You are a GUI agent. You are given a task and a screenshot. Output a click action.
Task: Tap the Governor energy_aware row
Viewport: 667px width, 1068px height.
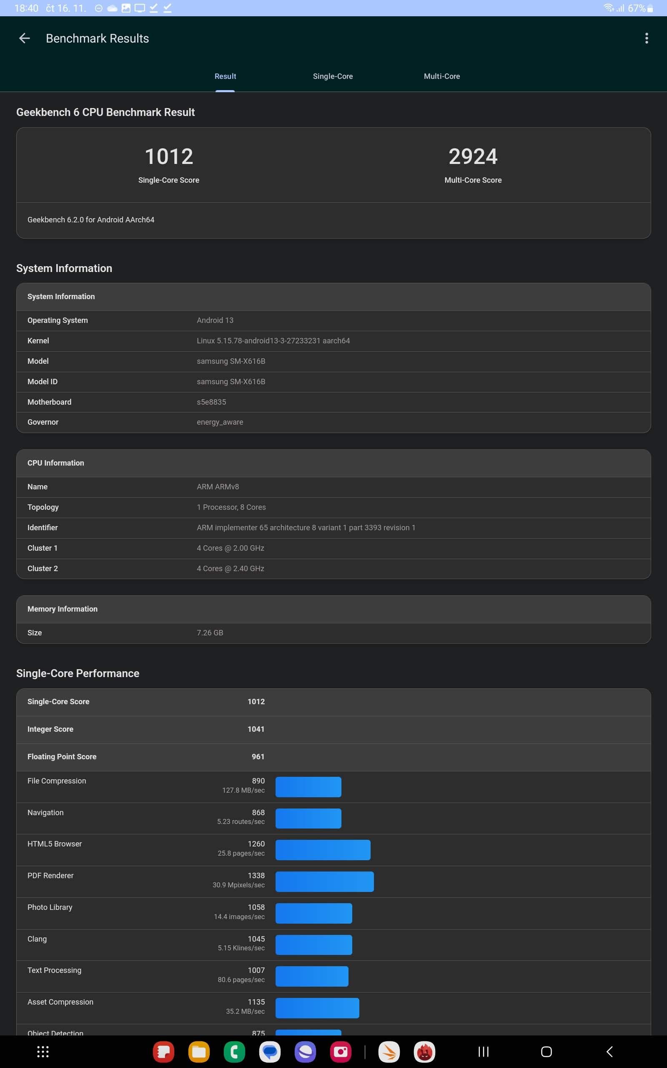pyautogui.click(x=333, y=422)
